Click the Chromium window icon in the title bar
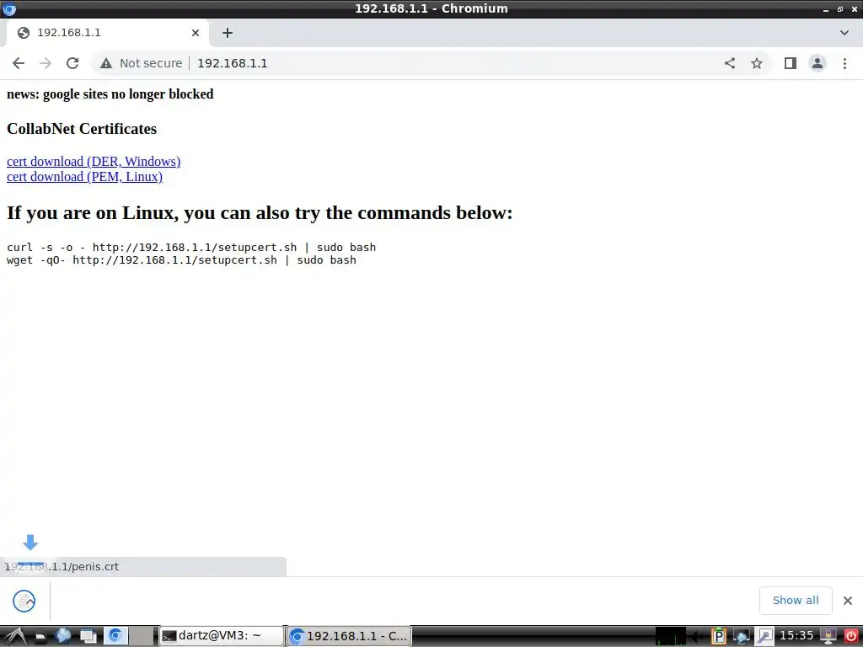 point(9,8)
